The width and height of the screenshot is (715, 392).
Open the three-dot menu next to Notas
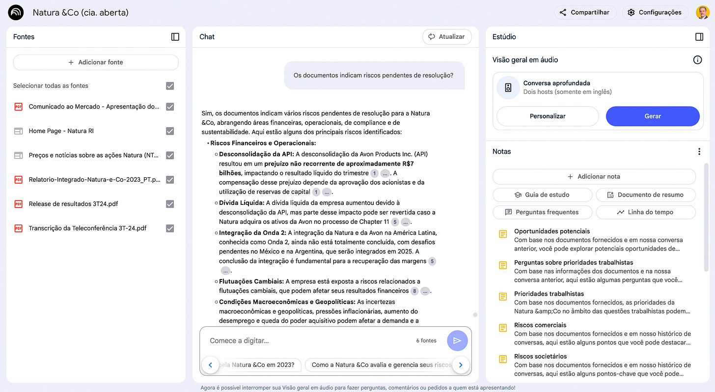[x=699, y=152]
